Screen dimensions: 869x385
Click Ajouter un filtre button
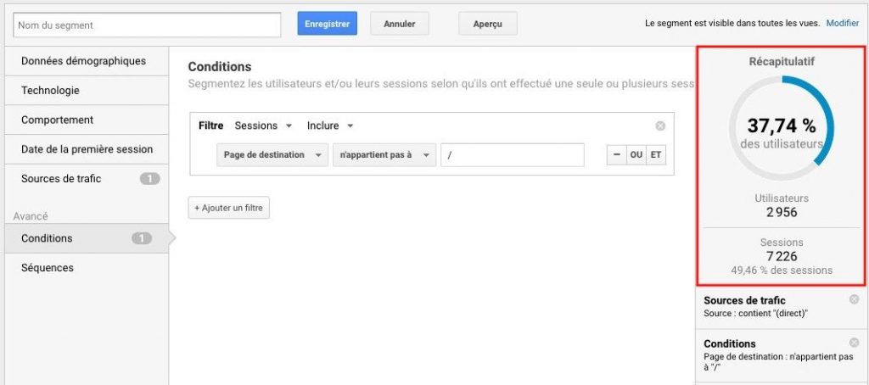pyautogui.click(x=229, y=209)
